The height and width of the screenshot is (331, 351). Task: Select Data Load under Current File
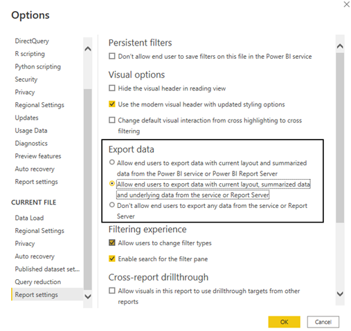(x=29, y=218)
